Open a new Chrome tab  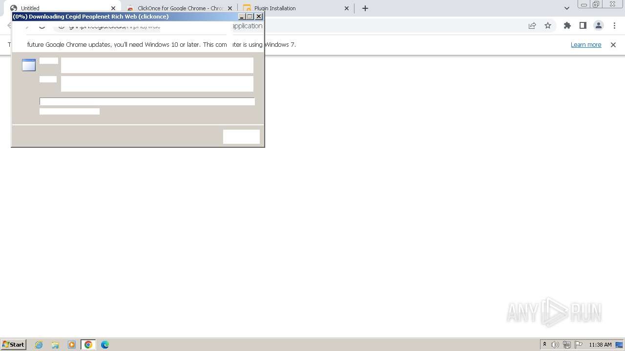point(365,8)
